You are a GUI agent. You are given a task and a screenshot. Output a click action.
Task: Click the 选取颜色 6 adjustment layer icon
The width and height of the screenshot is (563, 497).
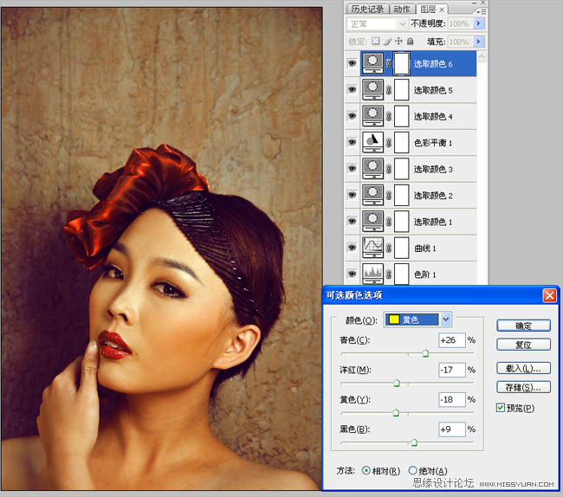click(372, 63)
